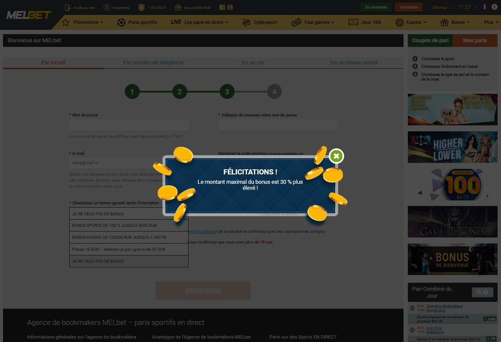Click the soccer ball icon for Paris sportifs

click(x=121, y=22)
